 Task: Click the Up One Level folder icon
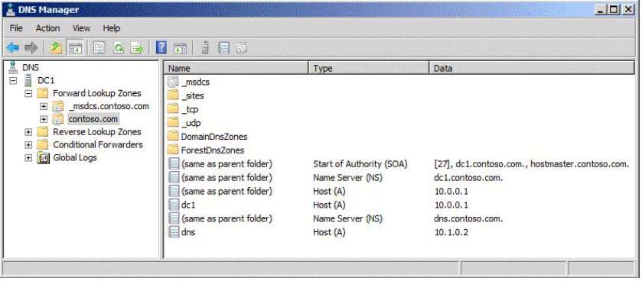56,48
